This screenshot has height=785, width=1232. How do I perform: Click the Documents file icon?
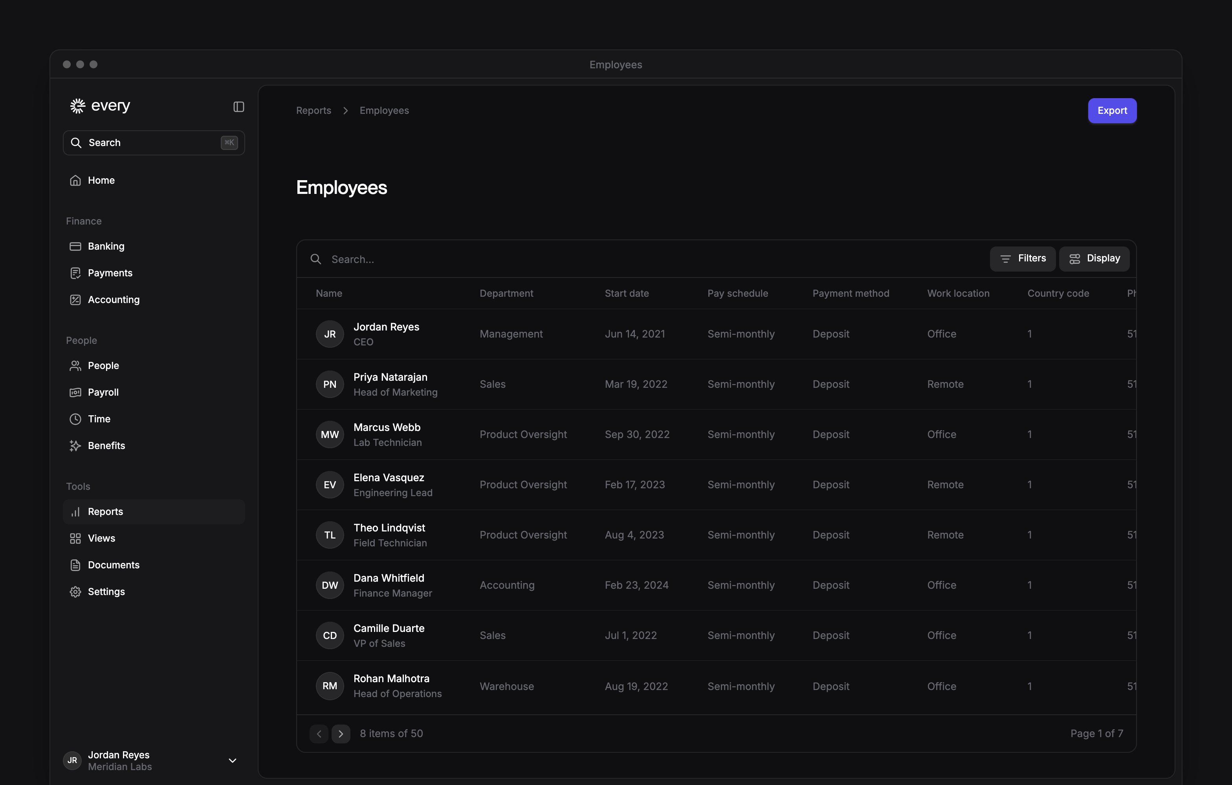coord(75,565)
